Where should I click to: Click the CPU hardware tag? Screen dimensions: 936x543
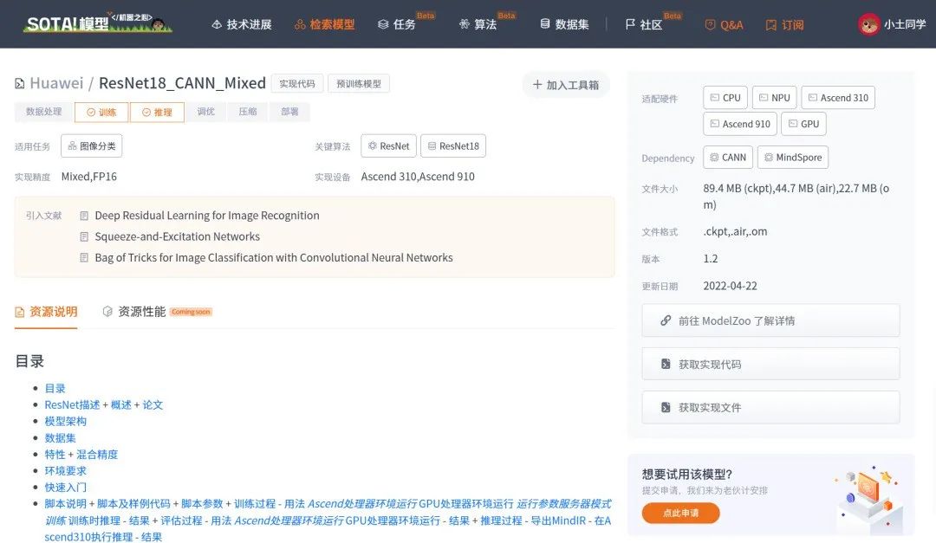[725, 98]
